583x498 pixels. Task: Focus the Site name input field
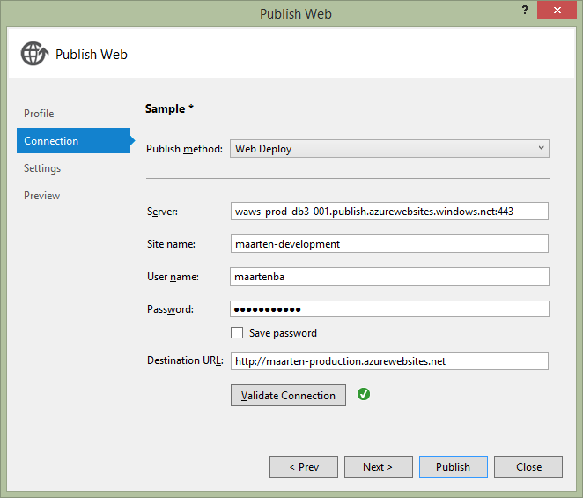pyautogui.click(x=388, y=244)
